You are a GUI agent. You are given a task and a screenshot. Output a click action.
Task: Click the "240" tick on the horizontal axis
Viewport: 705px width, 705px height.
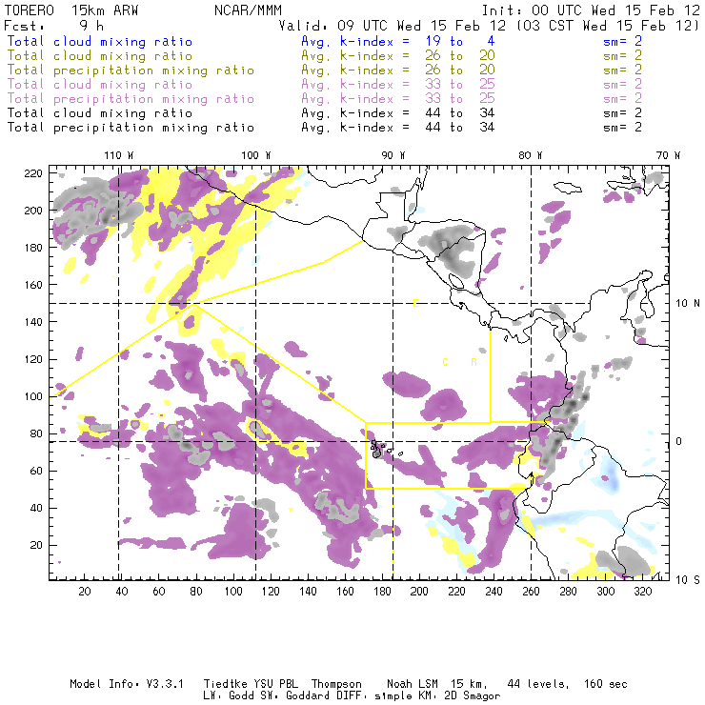[493, 592]
